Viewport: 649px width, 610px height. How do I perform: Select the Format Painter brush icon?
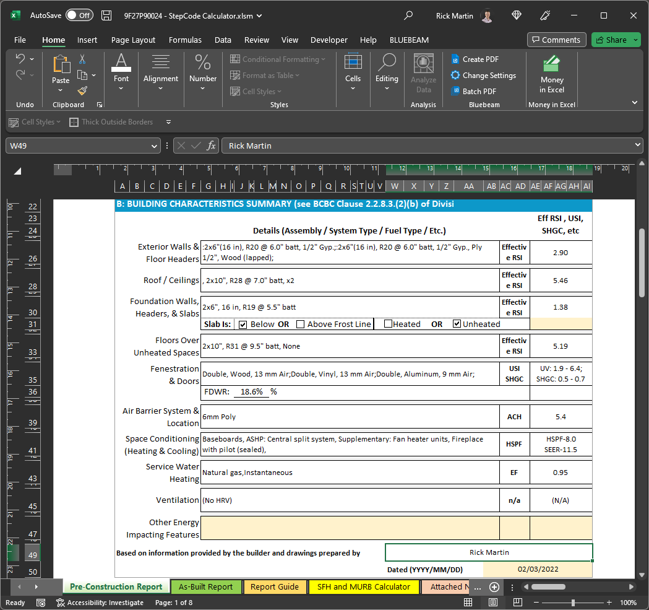pos(82,90)
